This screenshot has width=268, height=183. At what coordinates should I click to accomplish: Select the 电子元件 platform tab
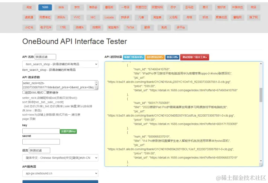click(x=46, y=27)
